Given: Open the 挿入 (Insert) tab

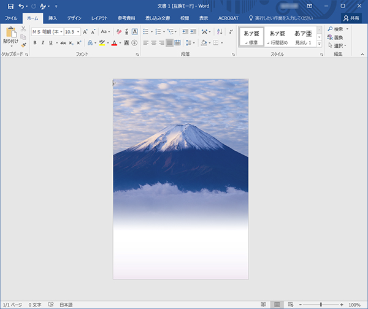Looking at the screenshot, I should 52,18.
